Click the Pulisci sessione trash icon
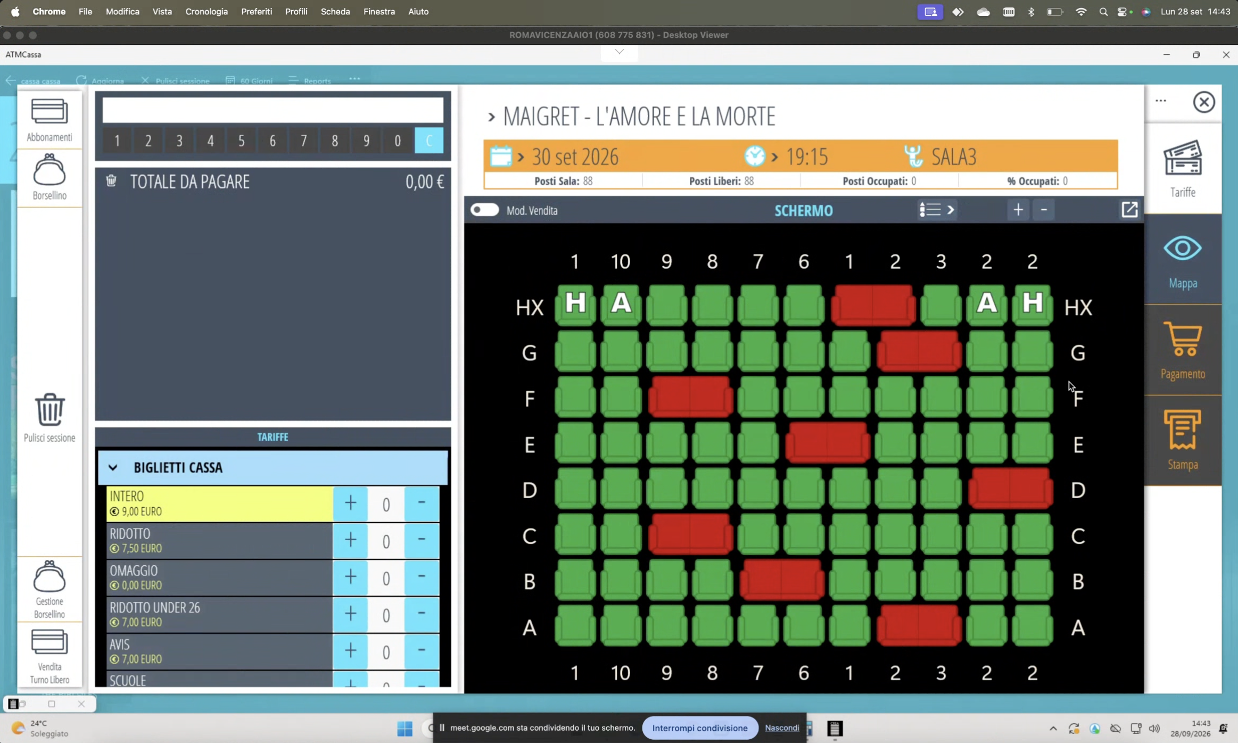Screen dimensions: 1238x743 click(x=49, y=409)
